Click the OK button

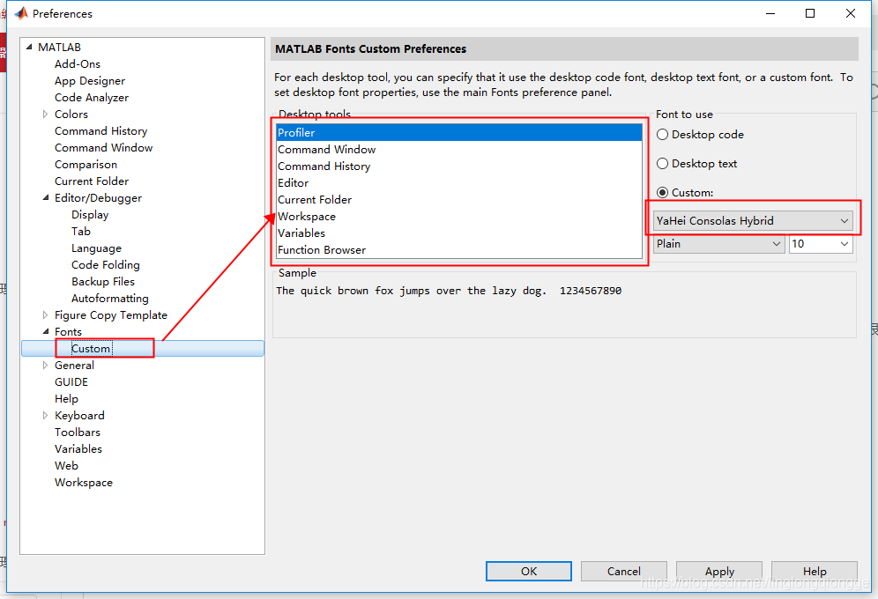(529, 572)
